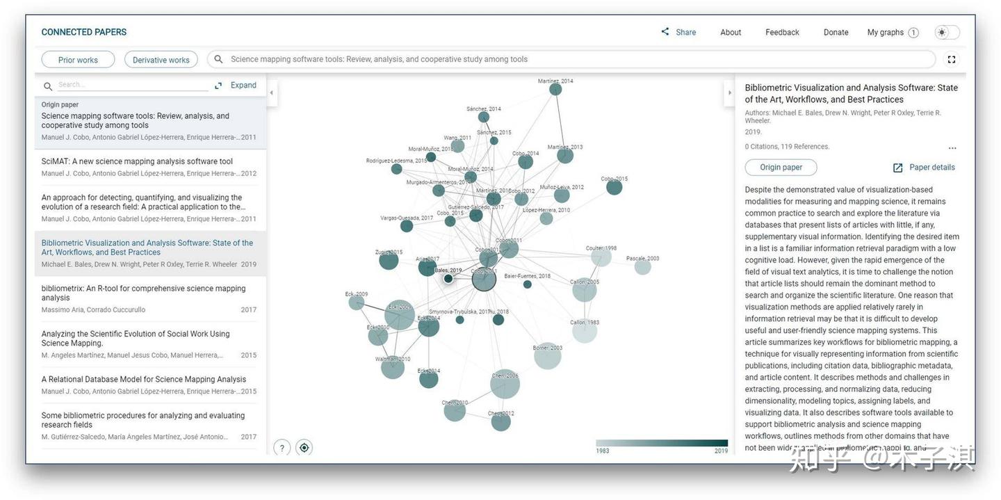The height and width of the screenshot is (500, 1001).
Task: Open the Prior works view
Action: click(x=78, y=60)
